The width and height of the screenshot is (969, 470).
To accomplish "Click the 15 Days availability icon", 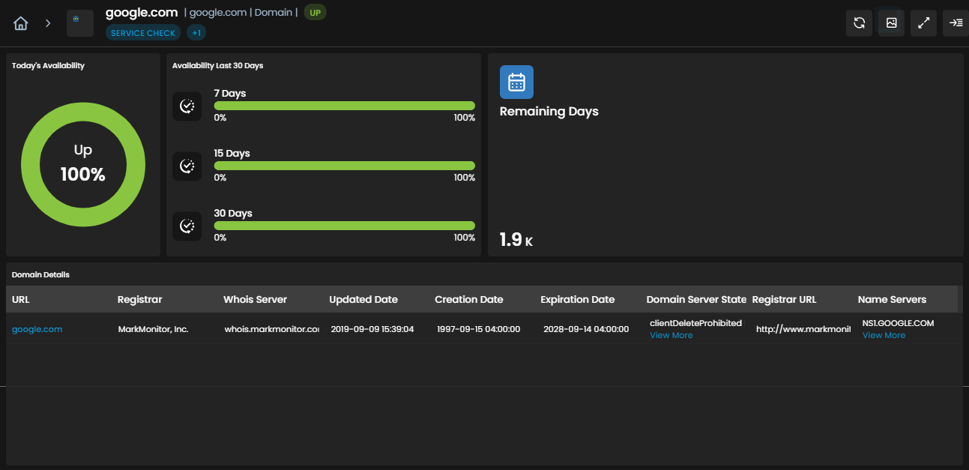I will pos(187,166).
